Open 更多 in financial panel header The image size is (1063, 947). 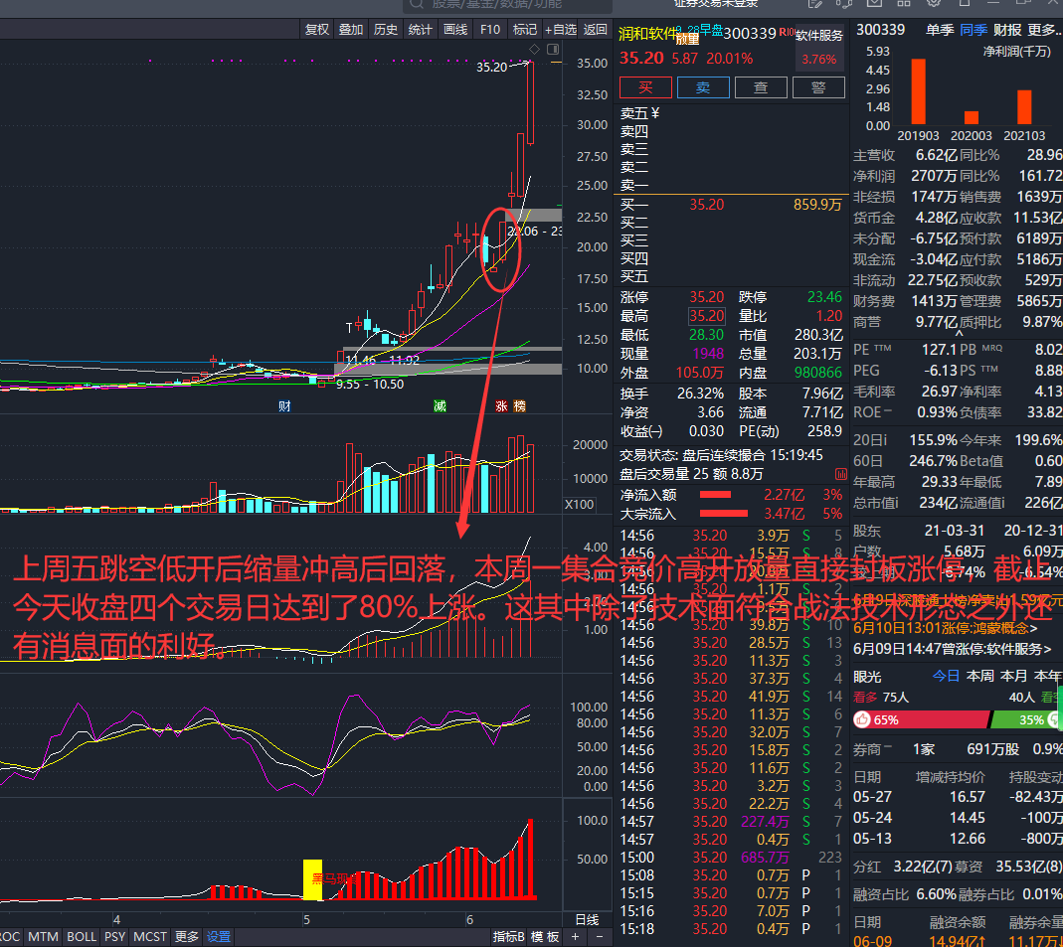[1044, 30]
